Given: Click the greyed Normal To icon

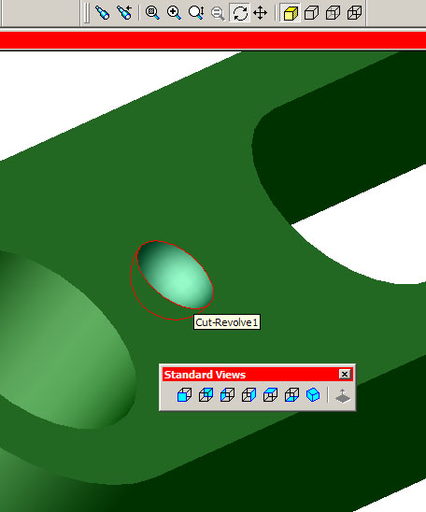Looking at the screenshot, I should tap(343, 395).
